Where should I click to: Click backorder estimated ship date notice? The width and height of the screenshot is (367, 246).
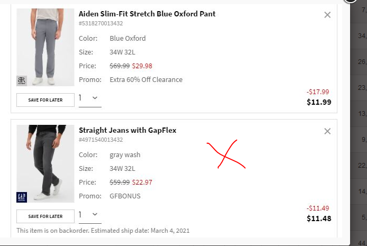pyautogui.click(x=103, y=231)
